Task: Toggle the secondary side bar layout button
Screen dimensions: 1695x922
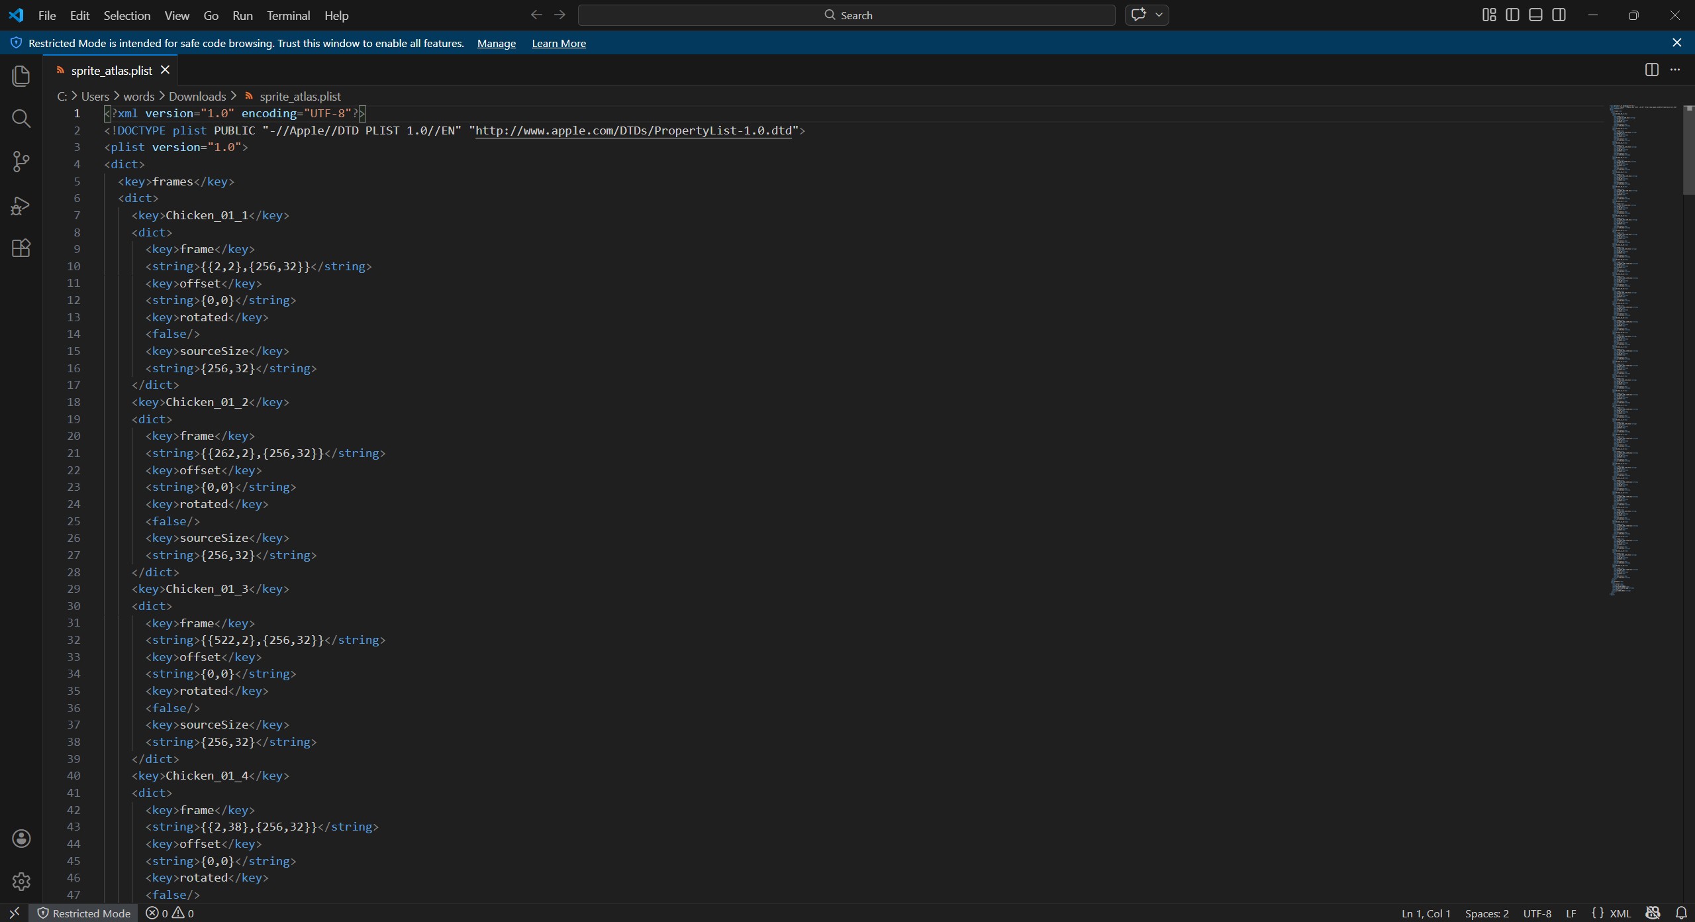Action: 1559,15
